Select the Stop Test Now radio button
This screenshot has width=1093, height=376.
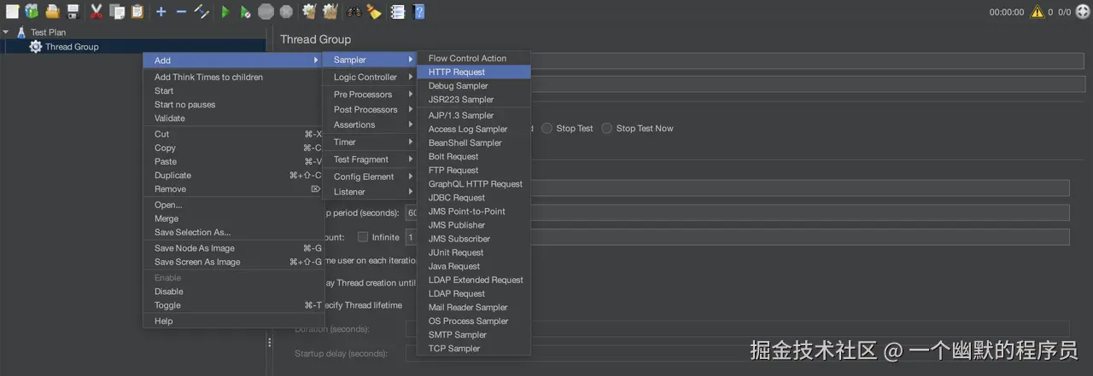[607, 129]
